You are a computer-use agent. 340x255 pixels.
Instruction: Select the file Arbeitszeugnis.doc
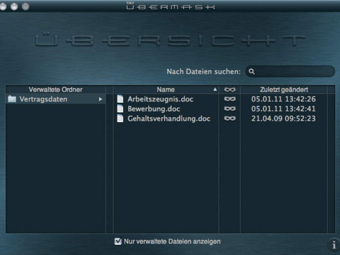coord(160,99)
